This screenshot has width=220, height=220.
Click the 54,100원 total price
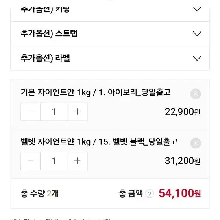click(x=180, y=193)
